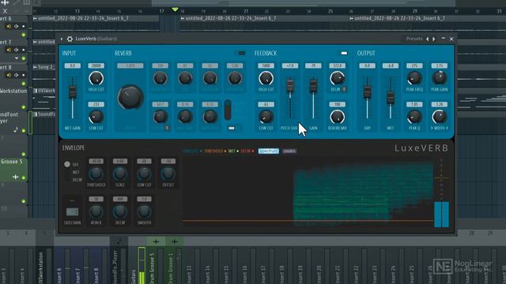Click the Envelope Decay knob
Image resolution: width=506 pixels, height=284 pixels.
coord(119,211)
